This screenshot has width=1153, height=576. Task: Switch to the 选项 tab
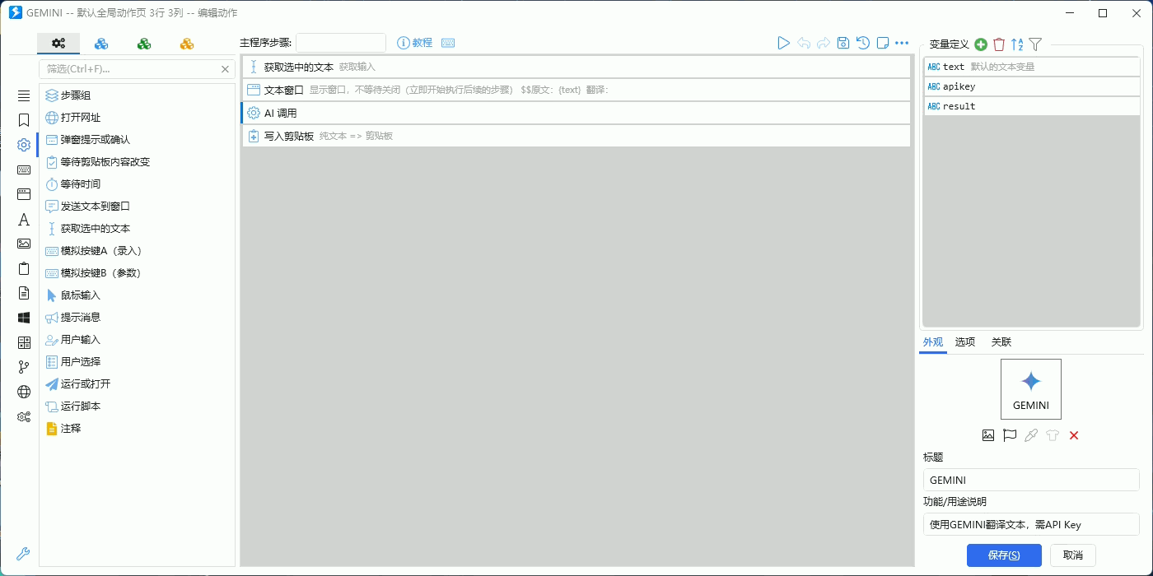(964, 342)
